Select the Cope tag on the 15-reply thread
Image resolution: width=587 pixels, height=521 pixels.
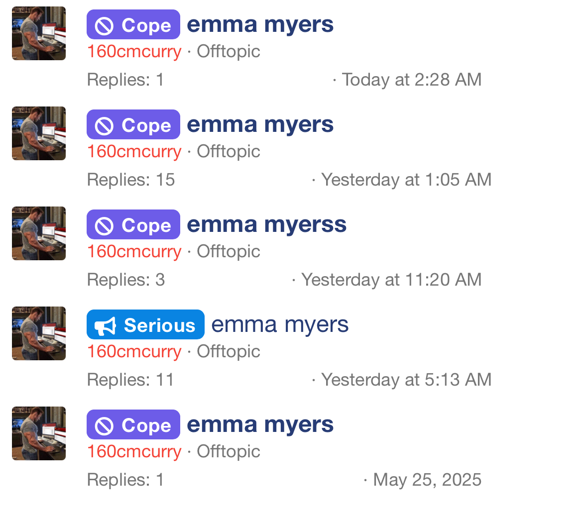click(x=133, y=125)
